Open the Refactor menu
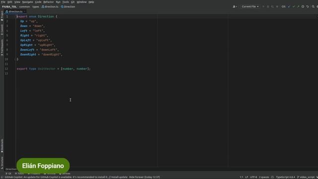318x179 pixels. point(49,2)
